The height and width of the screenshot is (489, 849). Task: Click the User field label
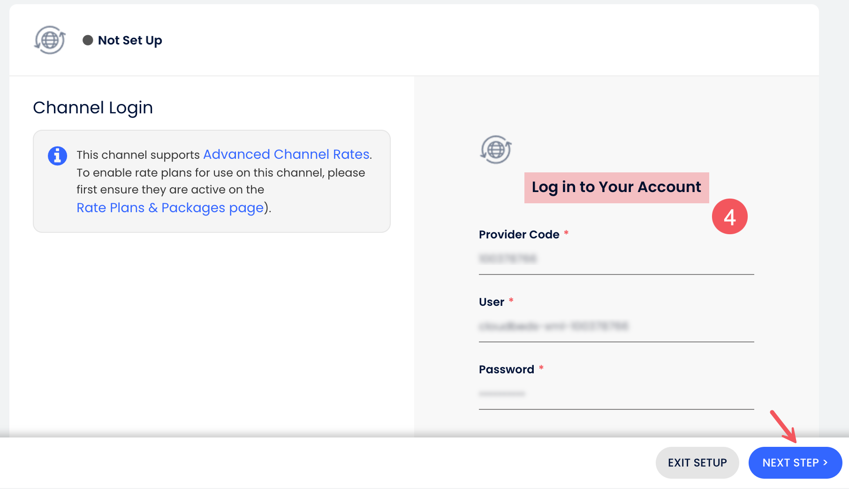point(491,302)
